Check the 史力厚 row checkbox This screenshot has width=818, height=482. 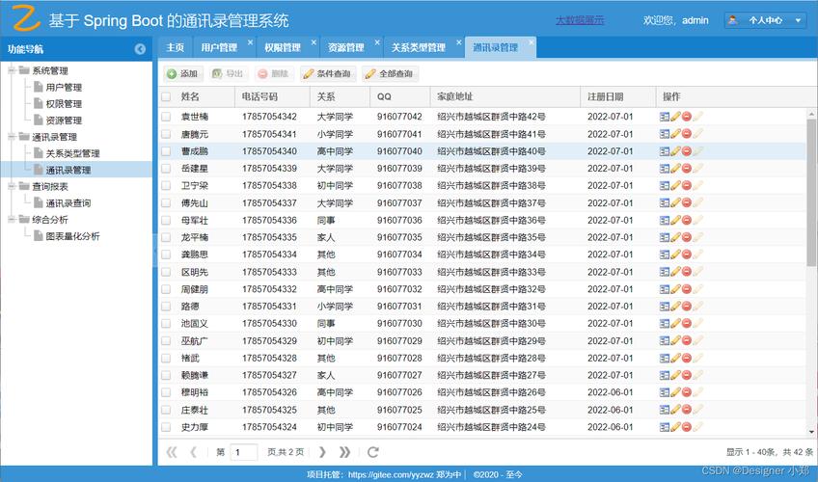(166, 427)
